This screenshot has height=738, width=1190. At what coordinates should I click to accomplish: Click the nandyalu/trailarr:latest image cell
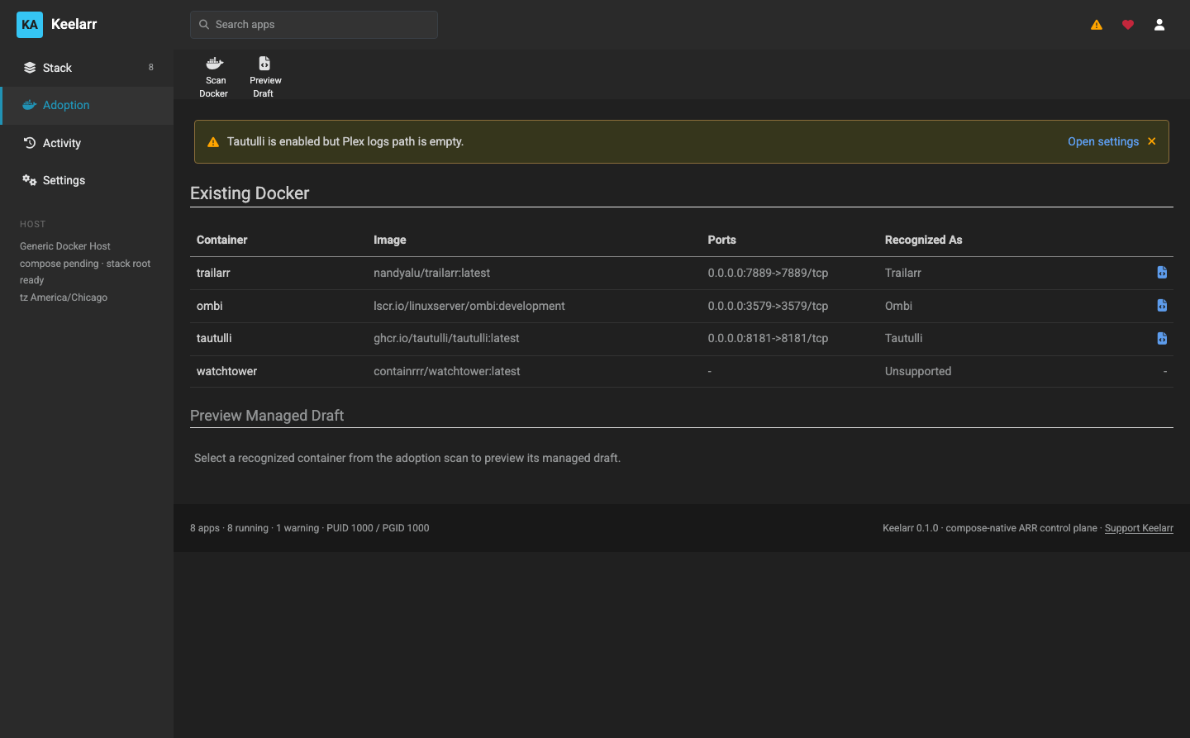tap(431, 273)
